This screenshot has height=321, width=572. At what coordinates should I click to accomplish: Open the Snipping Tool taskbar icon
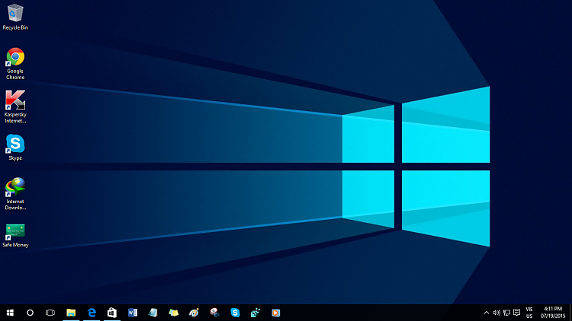coord(214,313)
